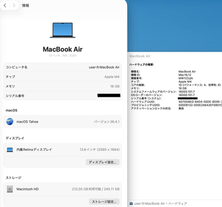Click チップ value 'Apple M4' in report
The width and height of the screenshot is (222, 207).
[x=185, y=81]
